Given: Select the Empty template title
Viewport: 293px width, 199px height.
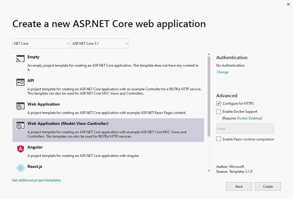Looking at the screenshot, I should (33, 57).
